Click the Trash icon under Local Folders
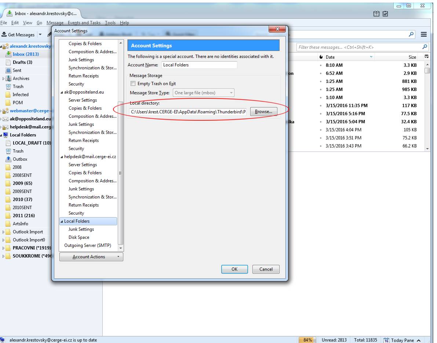 click(x=8, y=151)
